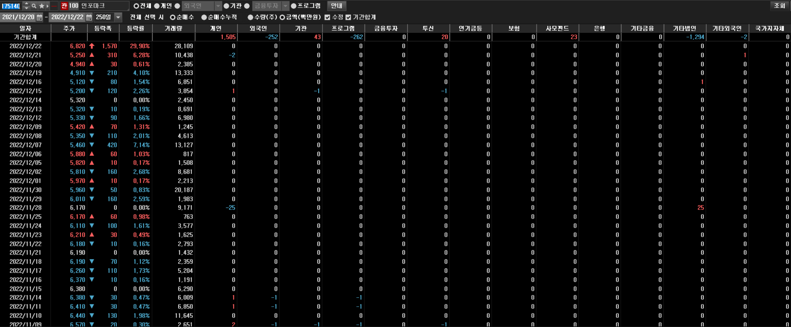Open calendar for start date 2021/12/20

point(39,17)
